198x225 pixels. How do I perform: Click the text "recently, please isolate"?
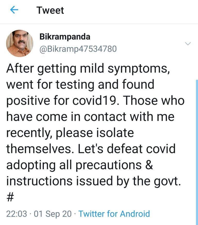tap(70, 133)
